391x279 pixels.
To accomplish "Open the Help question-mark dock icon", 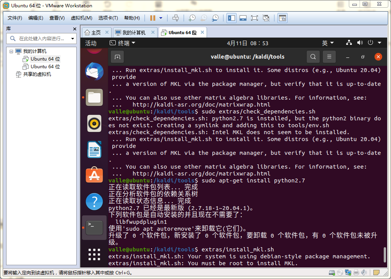I will 94,202.
